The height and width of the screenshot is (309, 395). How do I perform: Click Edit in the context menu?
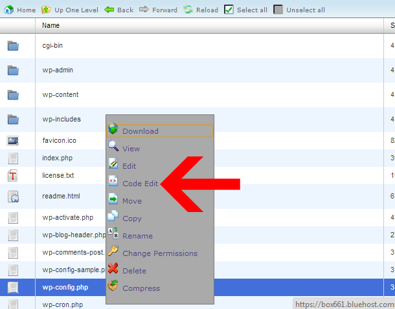(129, 166)
